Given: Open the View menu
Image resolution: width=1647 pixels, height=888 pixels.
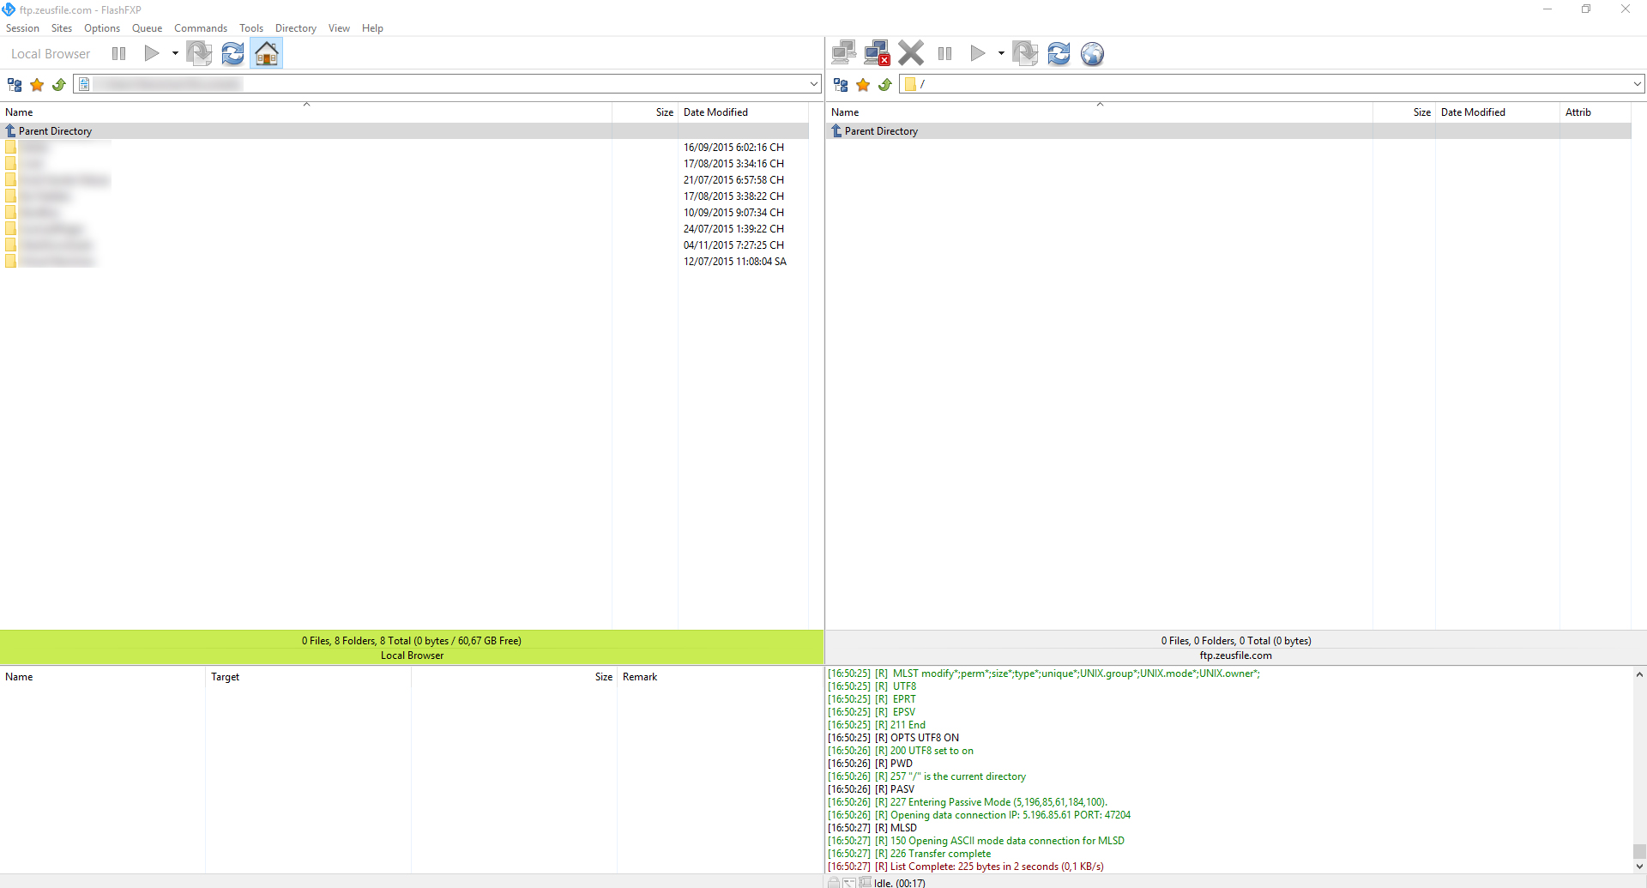Looking at the screenshot, I should (x=339, y=28).
